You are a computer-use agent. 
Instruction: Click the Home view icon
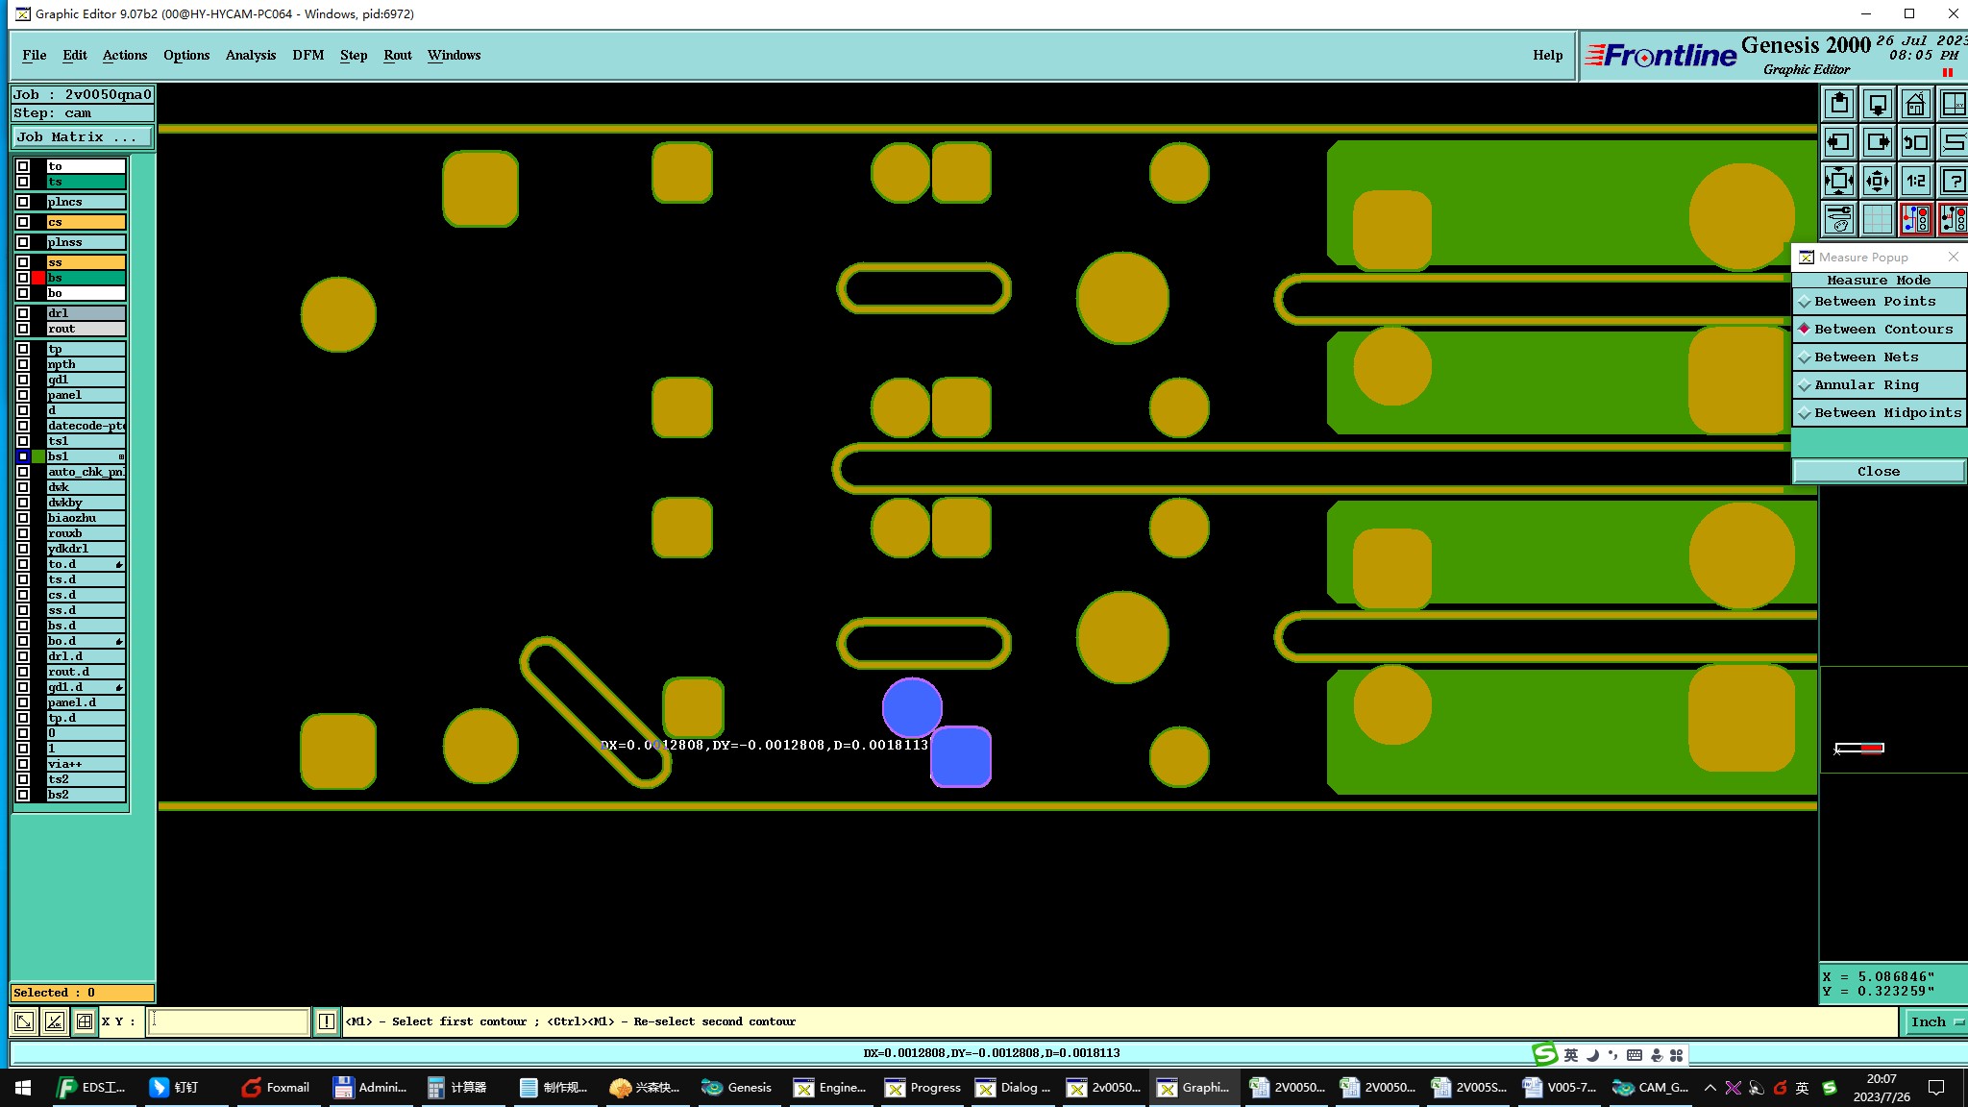click(1914, 104)
